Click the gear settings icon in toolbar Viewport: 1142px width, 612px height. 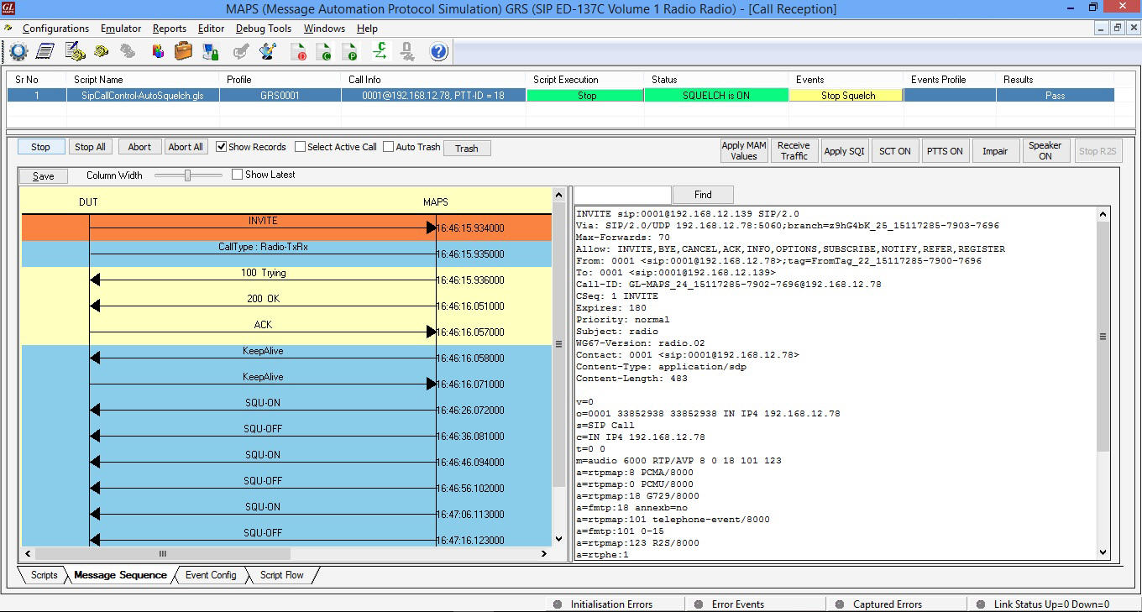click(18, 52)
